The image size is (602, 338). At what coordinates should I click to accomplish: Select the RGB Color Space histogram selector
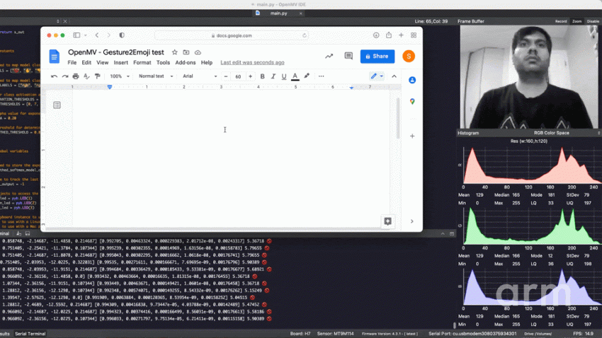pos(553,133)
